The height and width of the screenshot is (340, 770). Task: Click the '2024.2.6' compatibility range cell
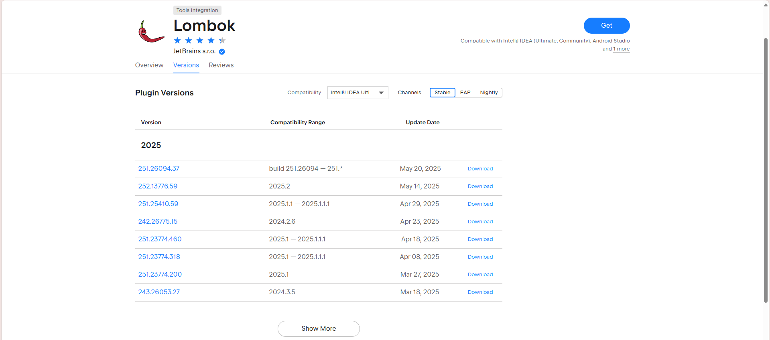[282, 222]
